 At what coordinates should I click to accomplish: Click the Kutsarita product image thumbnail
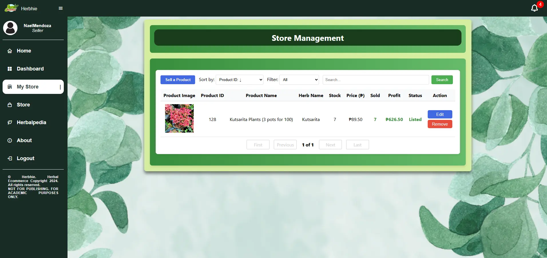click(179, 118)
